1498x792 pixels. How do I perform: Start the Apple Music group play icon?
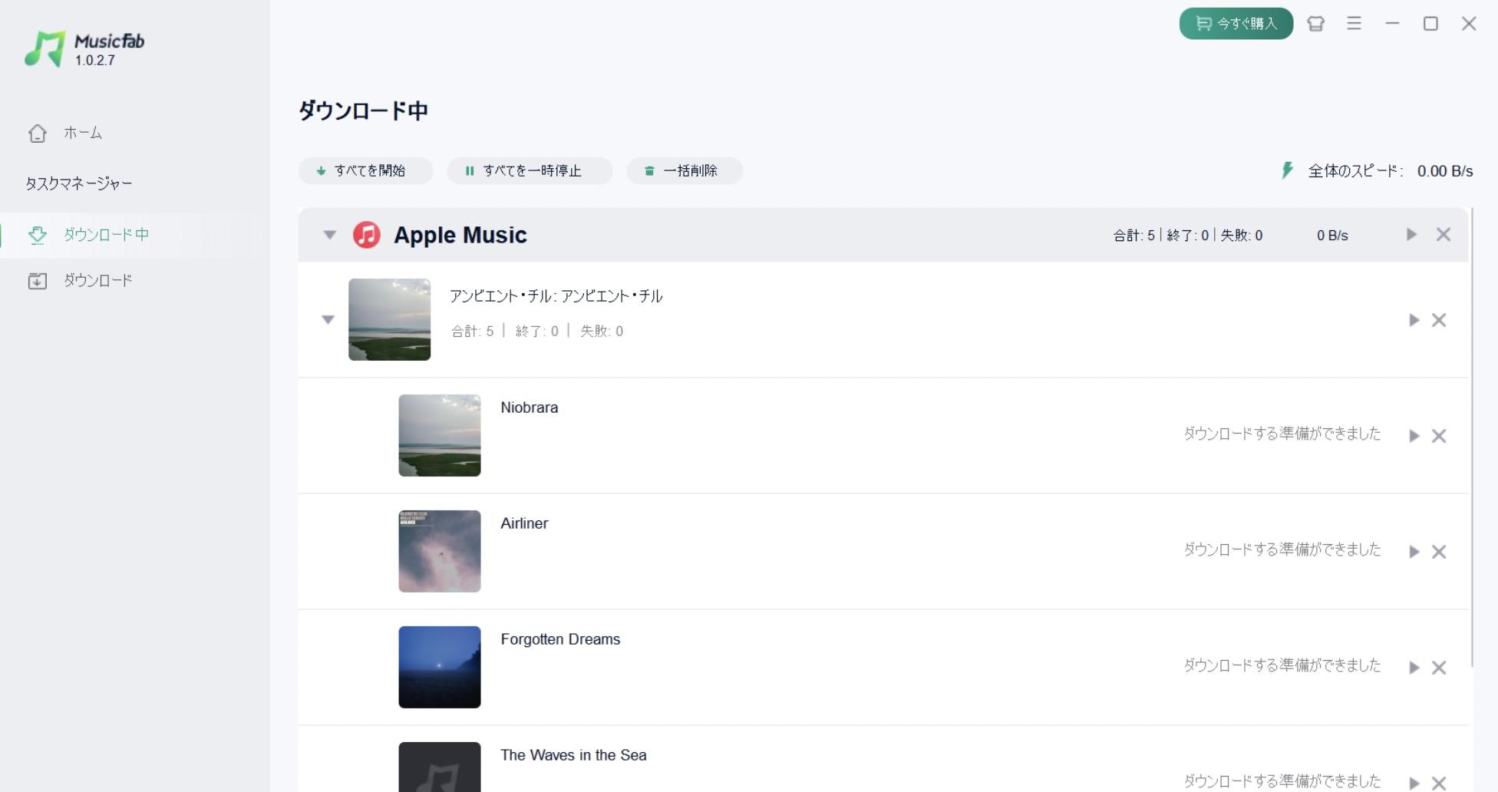1411,234
